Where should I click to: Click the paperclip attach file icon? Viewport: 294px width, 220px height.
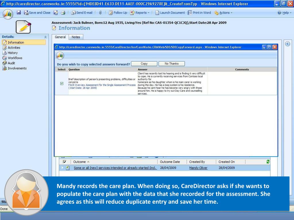[x=100, y=13]
